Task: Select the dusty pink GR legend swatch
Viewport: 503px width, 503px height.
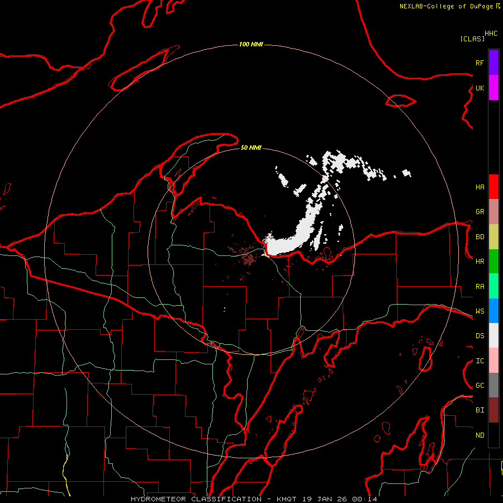Action: click(493, 212)
